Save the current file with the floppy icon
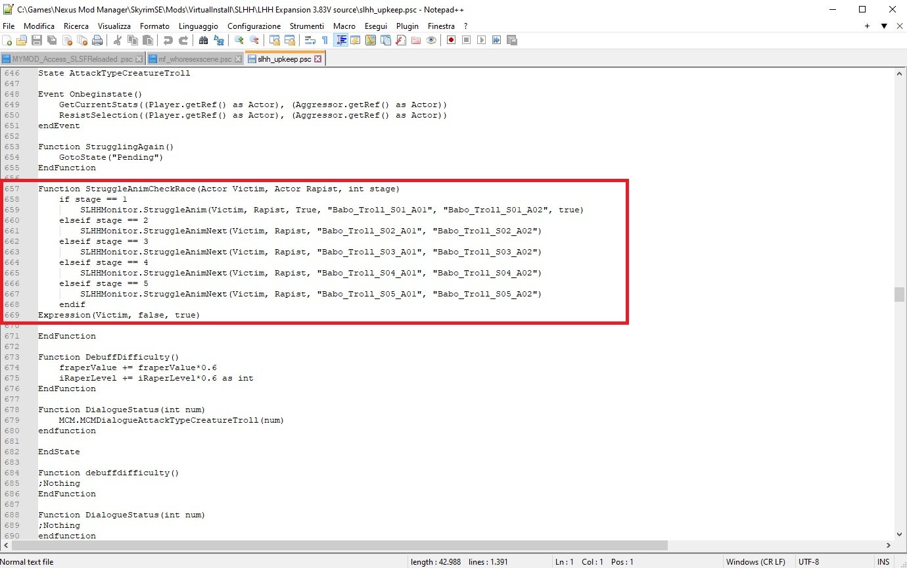Viewport: 907px width, 568px height. tap(36, 40)
